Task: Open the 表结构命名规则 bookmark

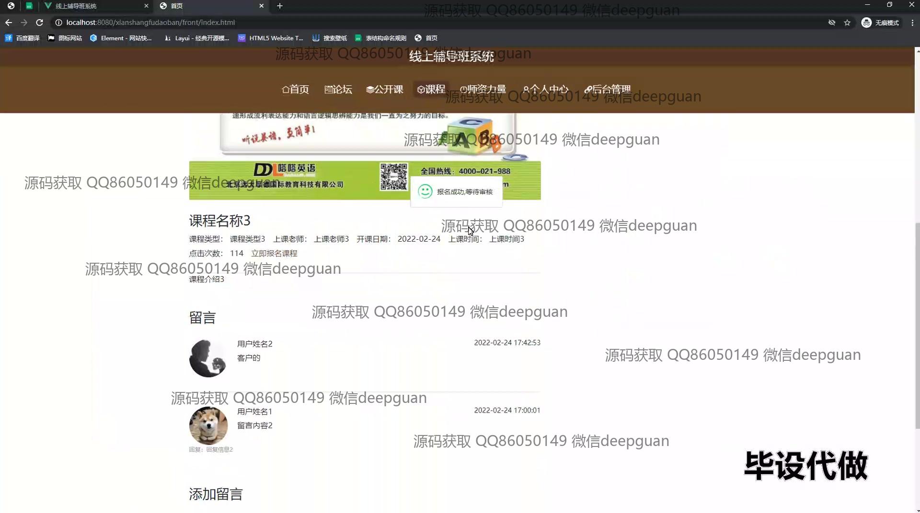Action: pyautogui.click(x=380, y=38)
